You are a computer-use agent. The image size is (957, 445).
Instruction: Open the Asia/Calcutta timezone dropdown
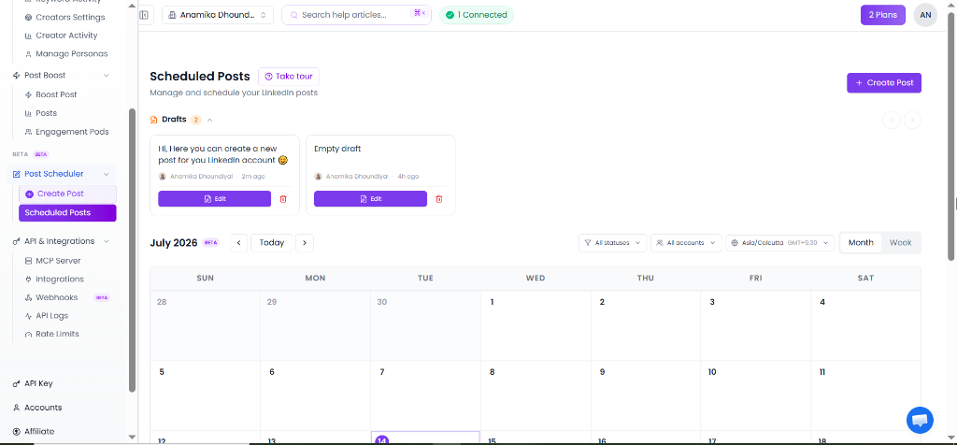779,243
